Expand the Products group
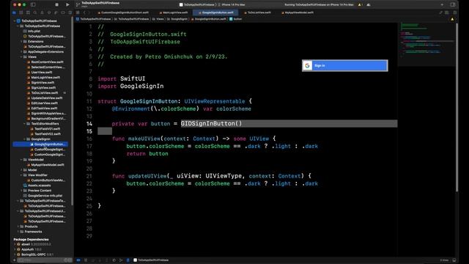The height and width of the screenshot is (264, 469). (x=18, y=227)
